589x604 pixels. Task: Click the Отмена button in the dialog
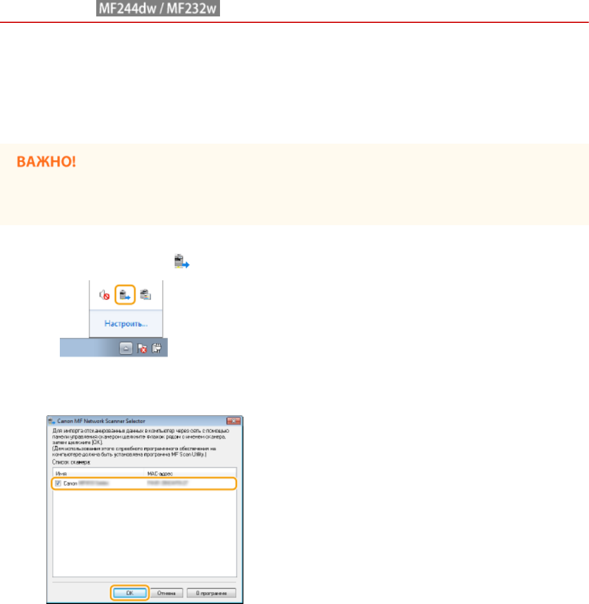166,593
